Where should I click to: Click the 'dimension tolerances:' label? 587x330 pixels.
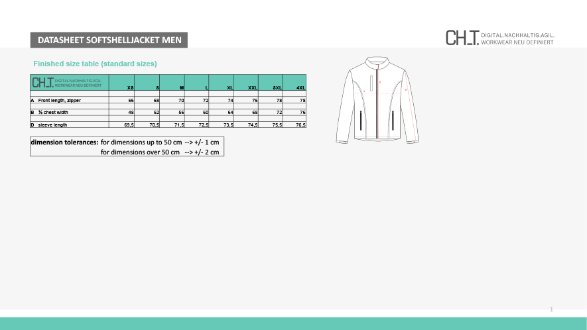coord(64,142)
